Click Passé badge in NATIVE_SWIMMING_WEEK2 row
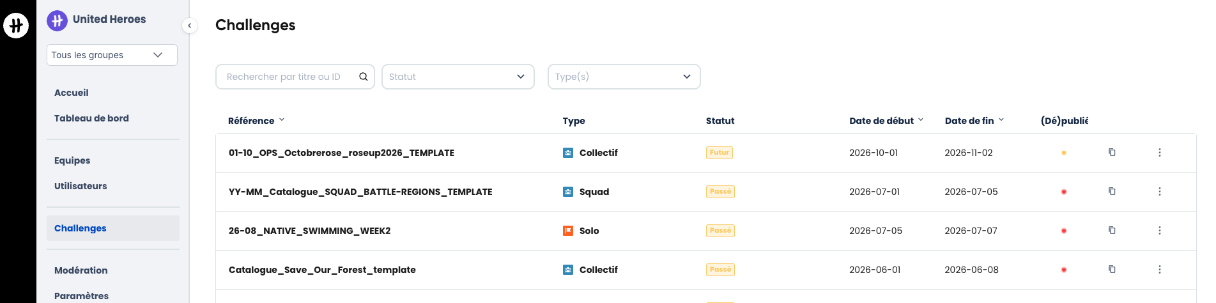1216x303 pixels. coord(720,231)
